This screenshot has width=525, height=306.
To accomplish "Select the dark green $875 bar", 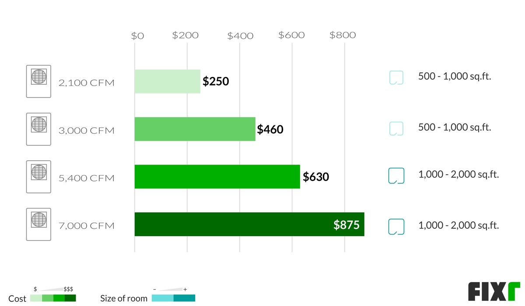I will 249,224.
